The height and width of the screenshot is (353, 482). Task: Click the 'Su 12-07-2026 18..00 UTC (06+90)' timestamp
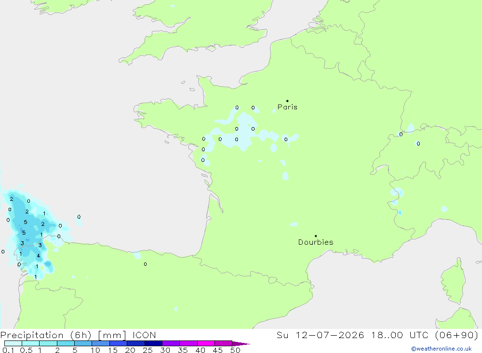(377, 335)
